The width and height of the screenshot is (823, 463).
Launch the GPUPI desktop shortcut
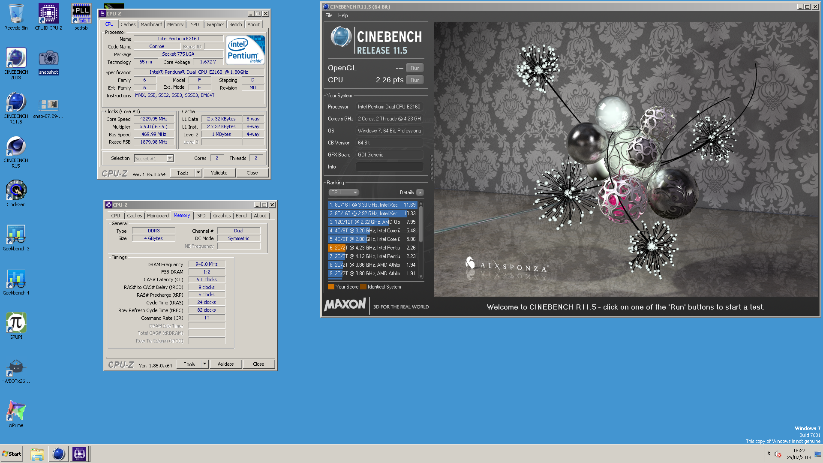click(x=16, y=326)
